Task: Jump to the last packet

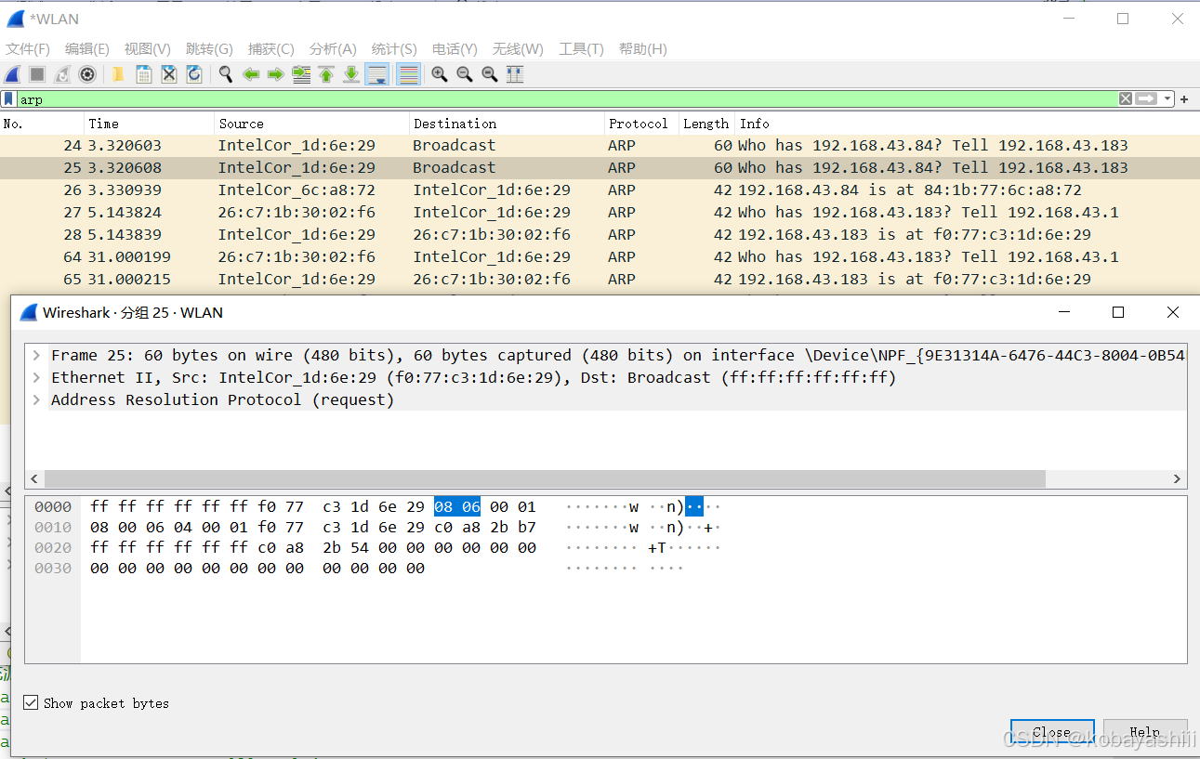Action: pyautogui.click(x=351, y=74)
